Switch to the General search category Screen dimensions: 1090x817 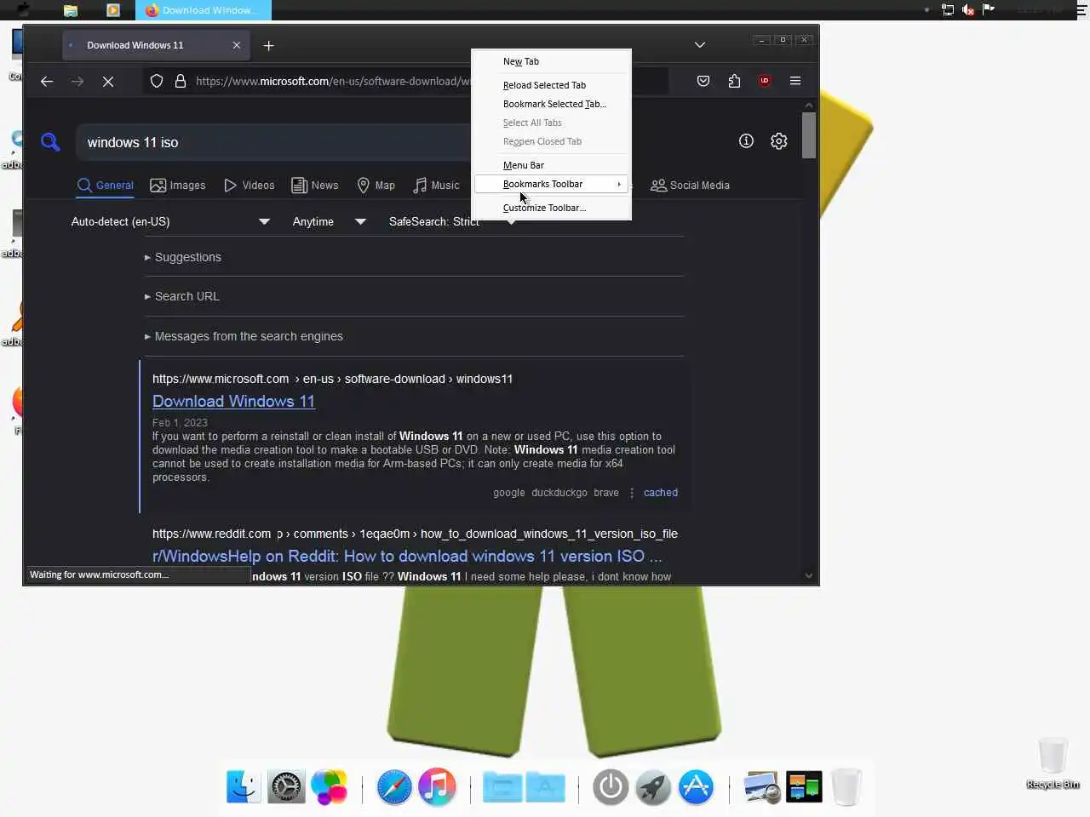click(x=106, y=185)
